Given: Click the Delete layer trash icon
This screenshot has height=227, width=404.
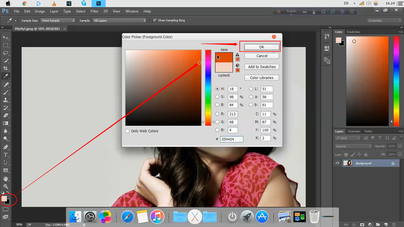Looking at the screenshot, I should coord(394,225).
